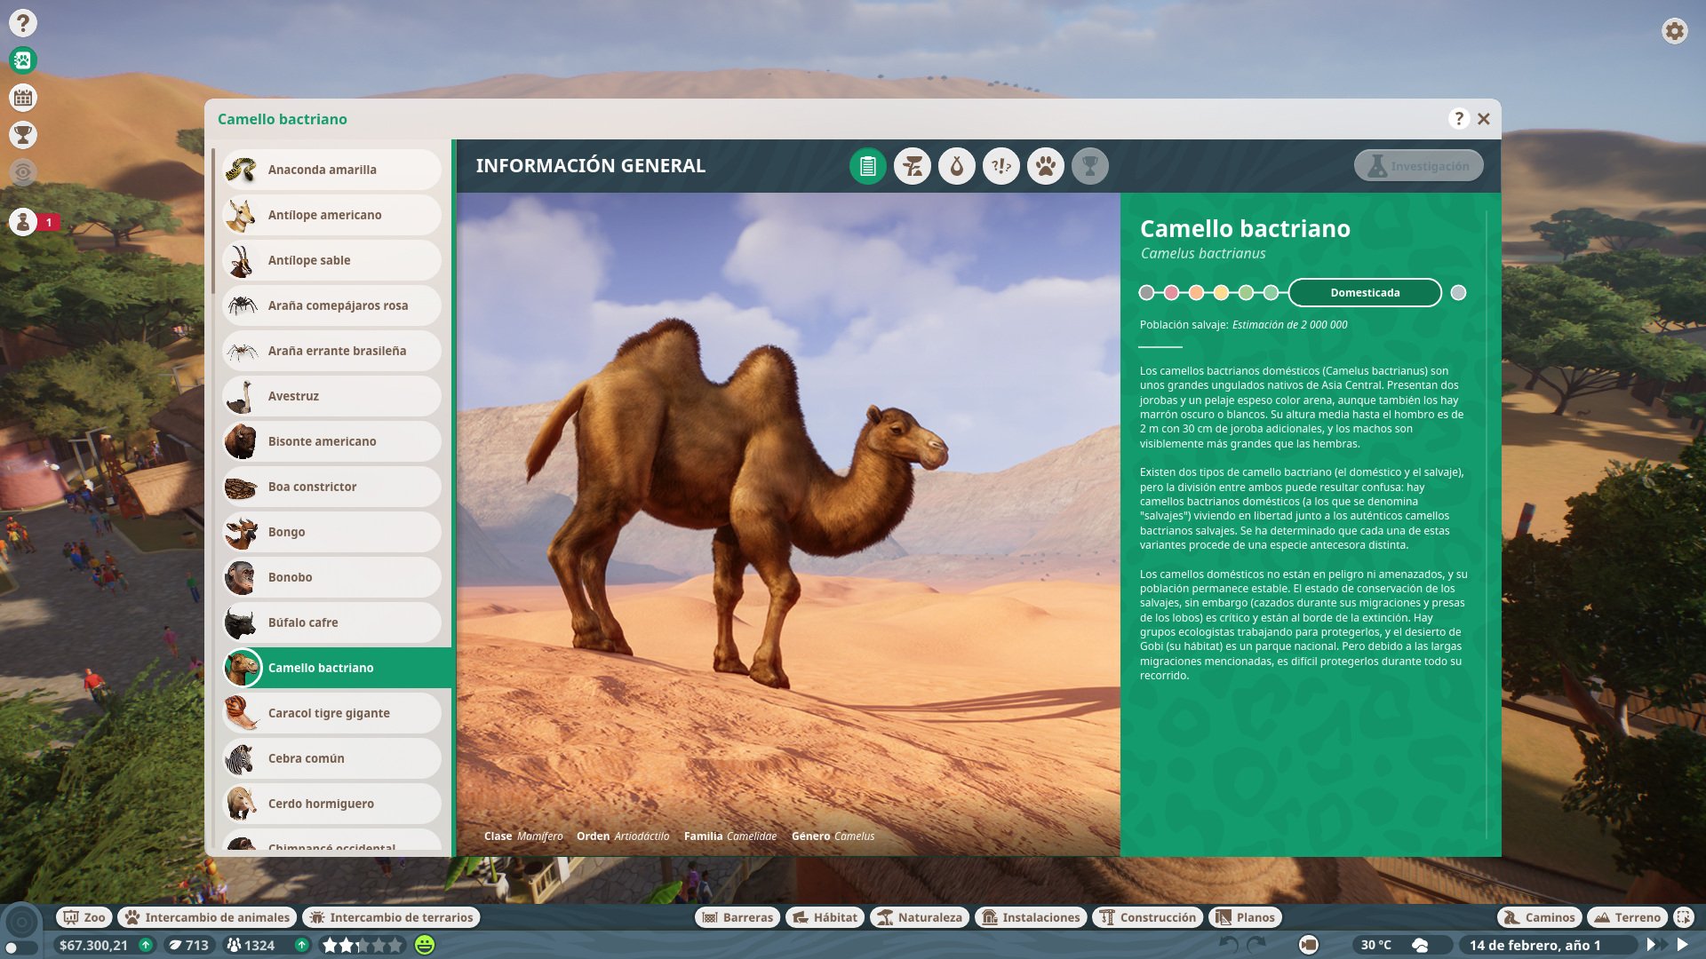1706x959 pixels.
Task: Open the paw-icon animals tab in the panel
Action: coord(1046,165)
